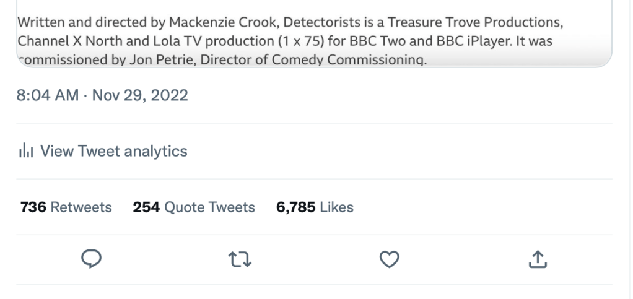This screenshot has width=633, height=299.
Task: Click the reply speech bubble icon
Action: pyautogui.click(x=91, y=260)
